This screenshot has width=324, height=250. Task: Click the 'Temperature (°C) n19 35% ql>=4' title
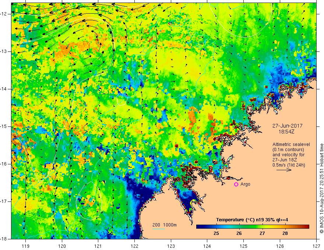[252, 220]
